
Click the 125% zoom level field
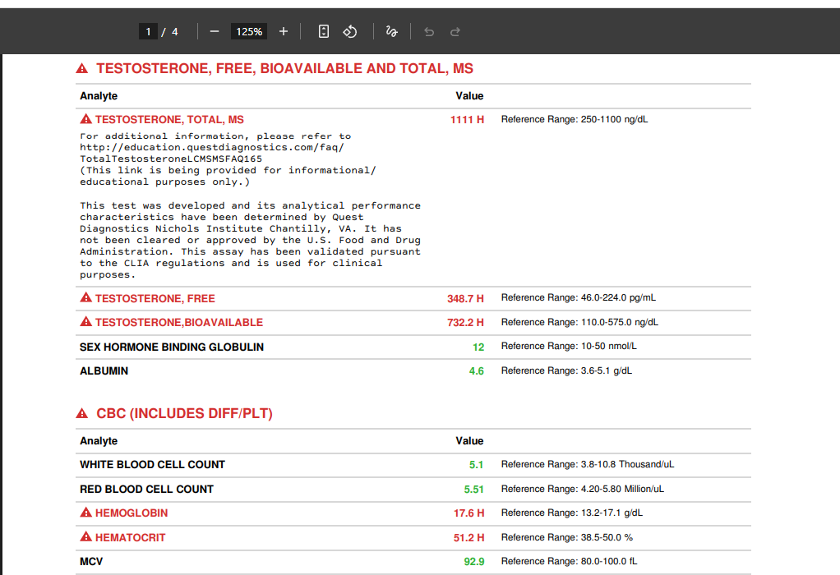(249, 31)
